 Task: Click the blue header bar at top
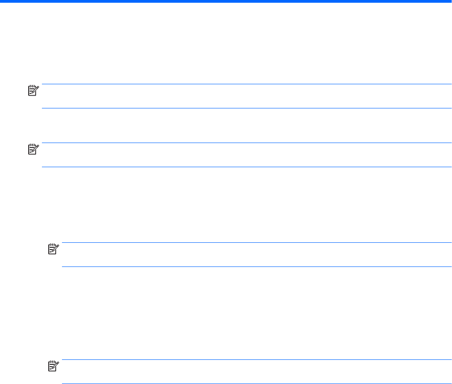click(226, 1)
